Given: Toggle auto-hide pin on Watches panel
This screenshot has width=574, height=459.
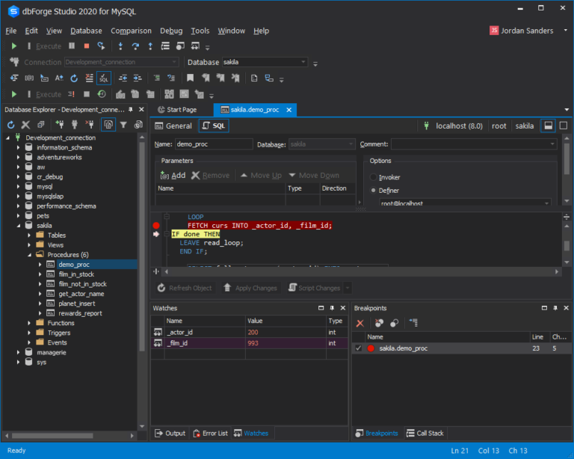Looking at the screenshot, I should click(332, 308).
